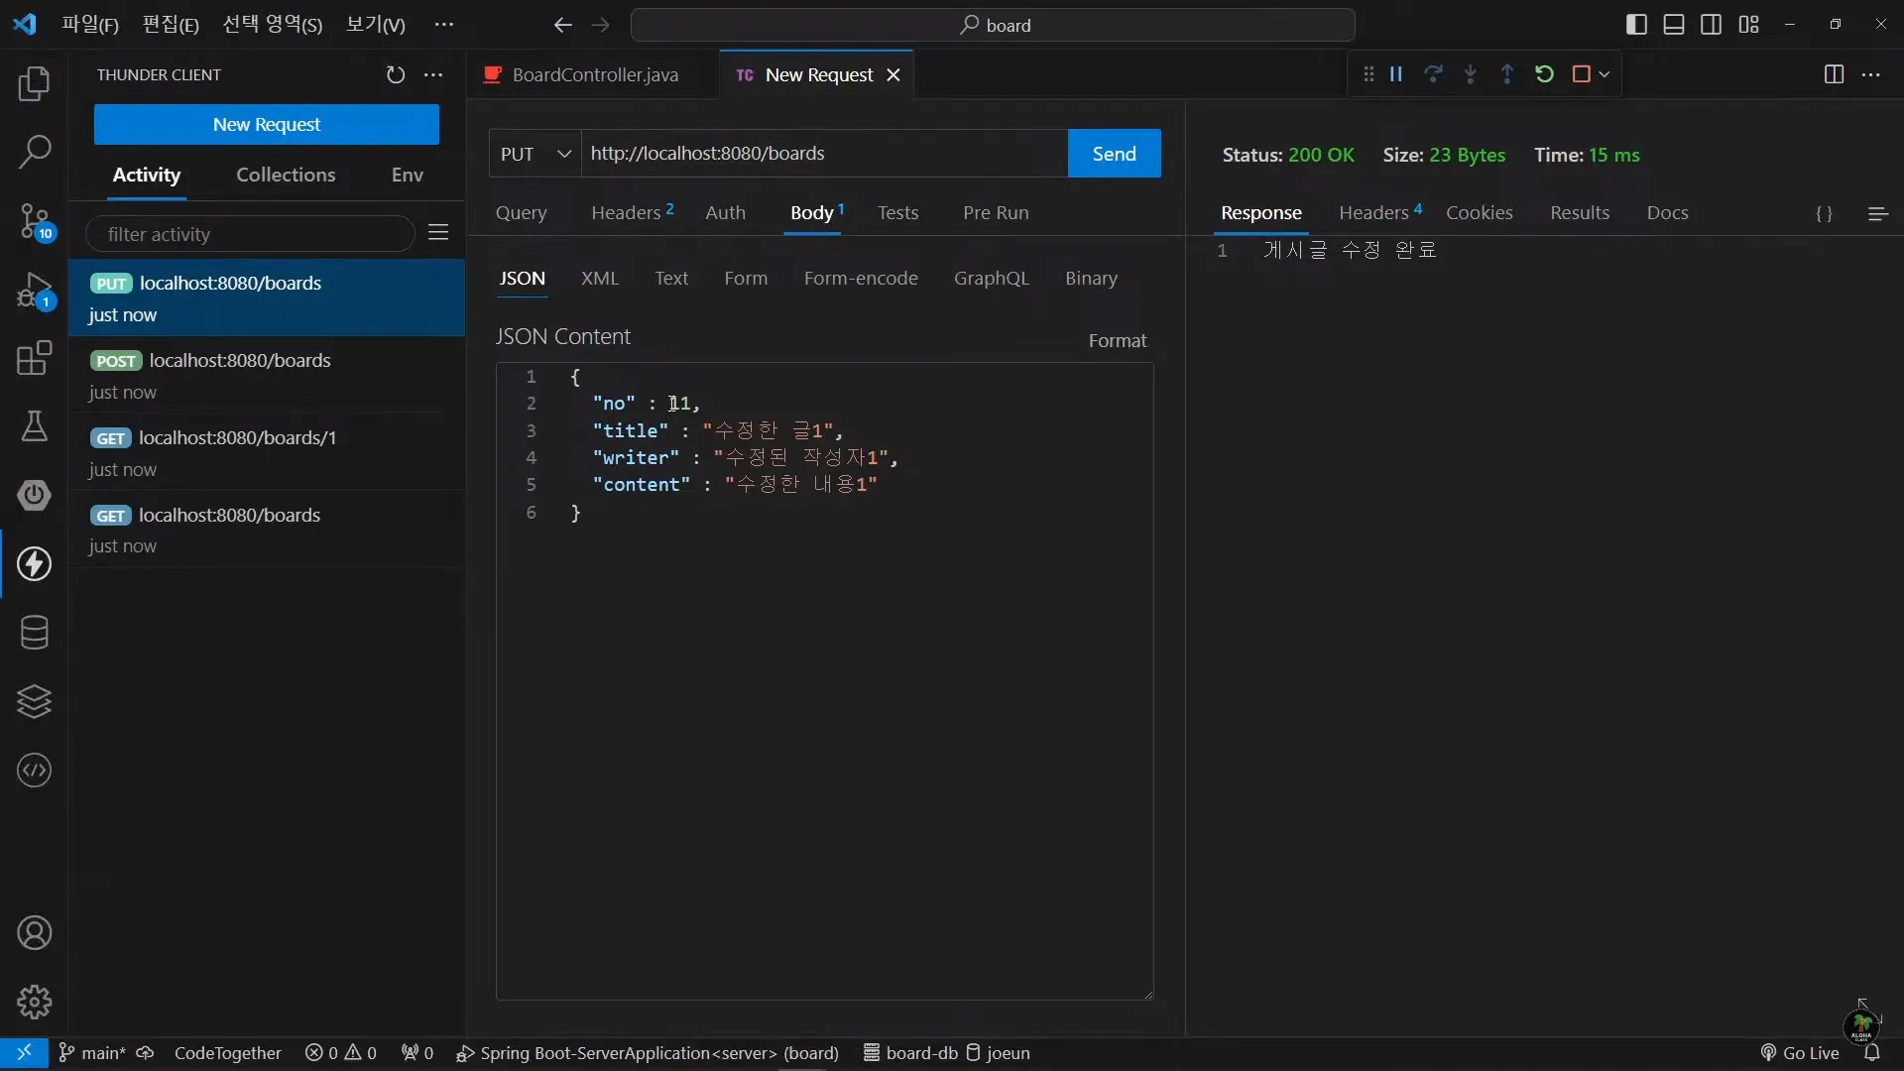
Task: Pause the debug session
Action: coord(1396,74)
